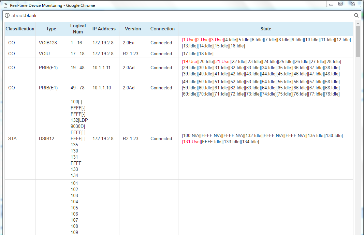Select the DSIB12 type cell
The height and width of the screenshot is (235, 364).
[x=46, y=139]
